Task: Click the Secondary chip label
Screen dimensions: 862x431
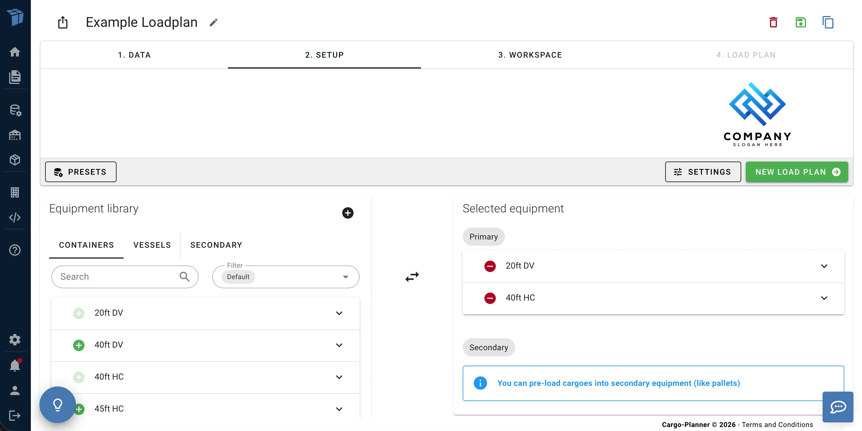Action: coord(489,347)
